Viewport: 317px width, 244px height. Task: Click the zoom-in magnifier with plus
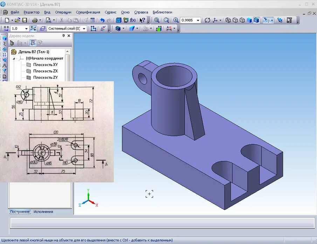[x=176, y=20]
